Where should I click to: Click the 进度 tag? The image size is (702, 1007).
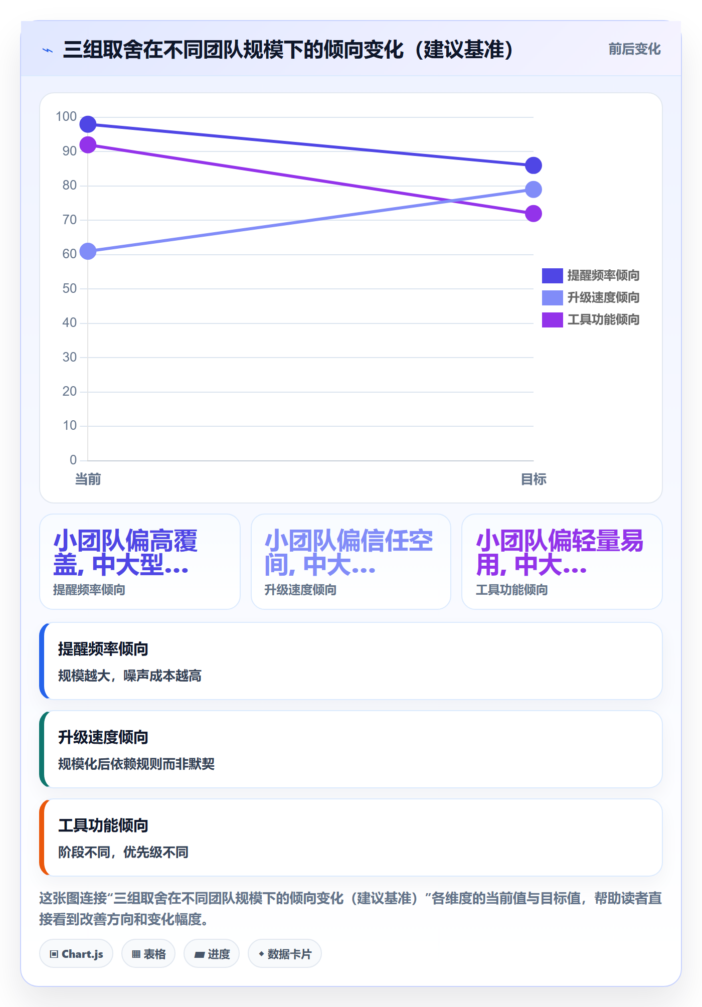[212, 953]
